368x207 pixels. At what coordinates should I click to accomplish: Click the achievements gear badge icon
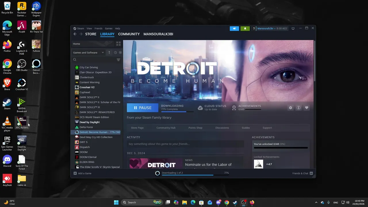234,108
